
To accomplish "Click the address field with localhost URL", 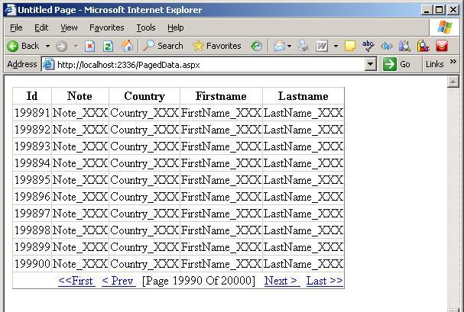I will point(210,64).
